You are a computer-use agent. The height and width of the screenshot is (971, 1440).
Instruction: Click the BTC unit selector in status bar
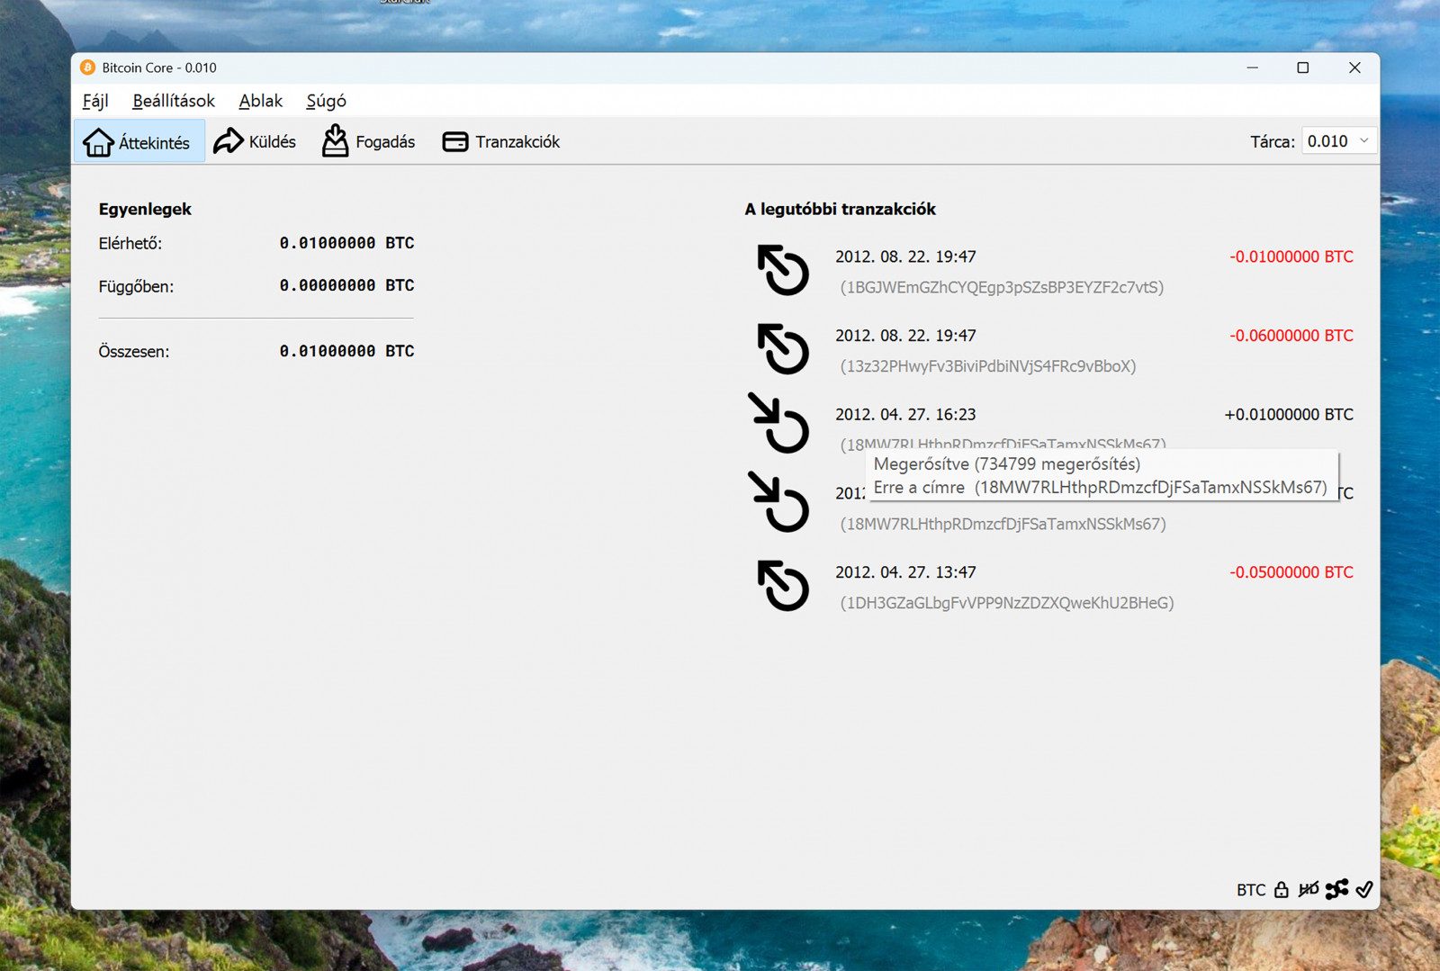(x=1251, y=890)
